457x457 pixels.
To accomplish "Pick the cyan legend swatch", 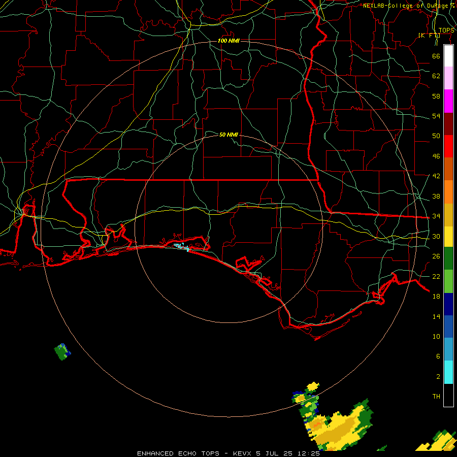I will (448, 372).
